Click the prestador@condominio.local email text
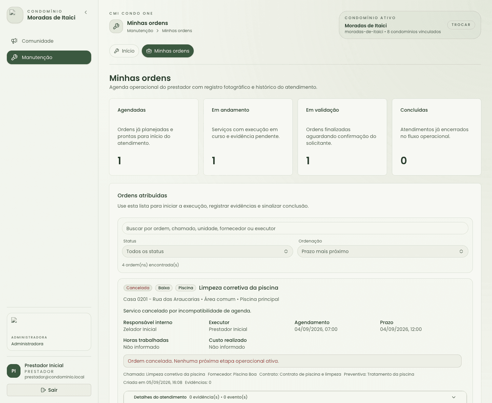492x403 pixels. (54, 377)
